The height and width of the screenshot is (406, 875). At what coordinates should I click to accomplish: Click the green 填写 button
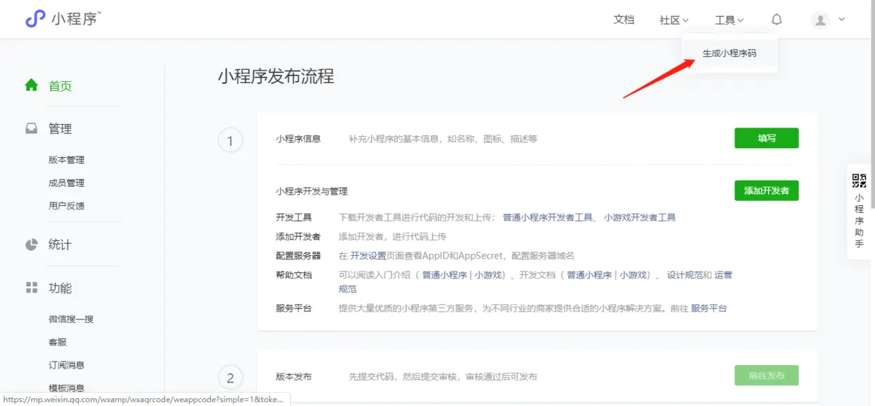pyautogui.click(x=766, y=137)
